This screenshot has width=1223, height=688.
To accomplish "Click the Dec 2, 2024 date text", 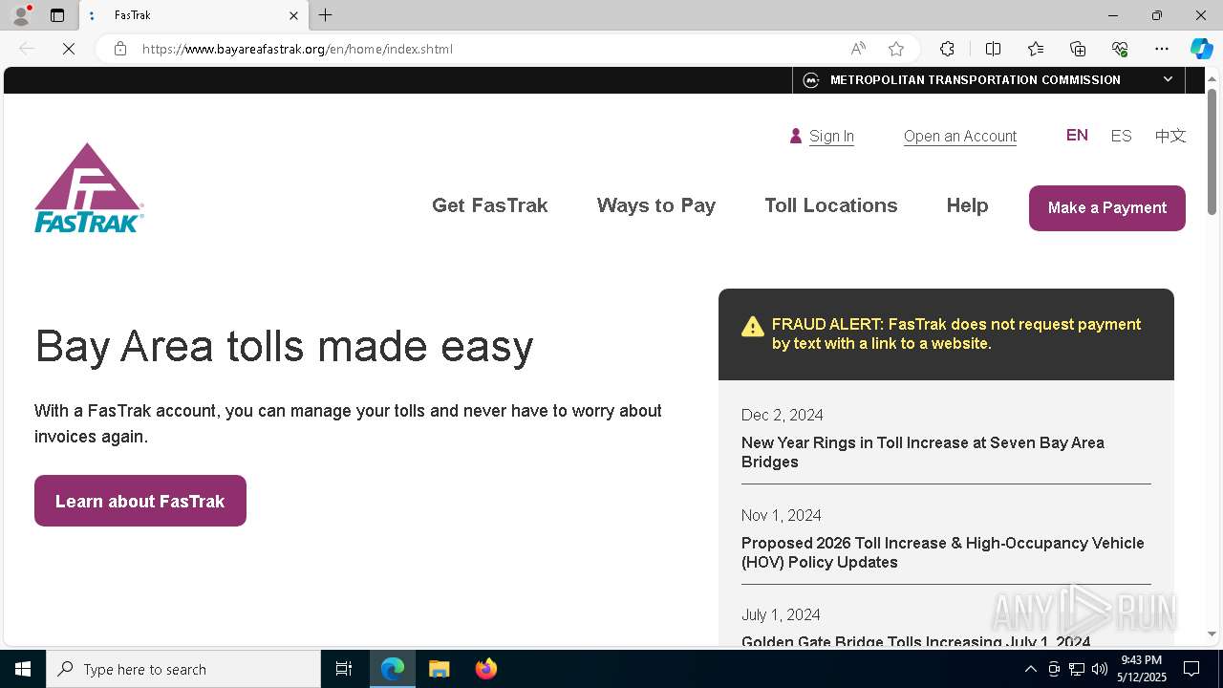I will coord(783,415).
